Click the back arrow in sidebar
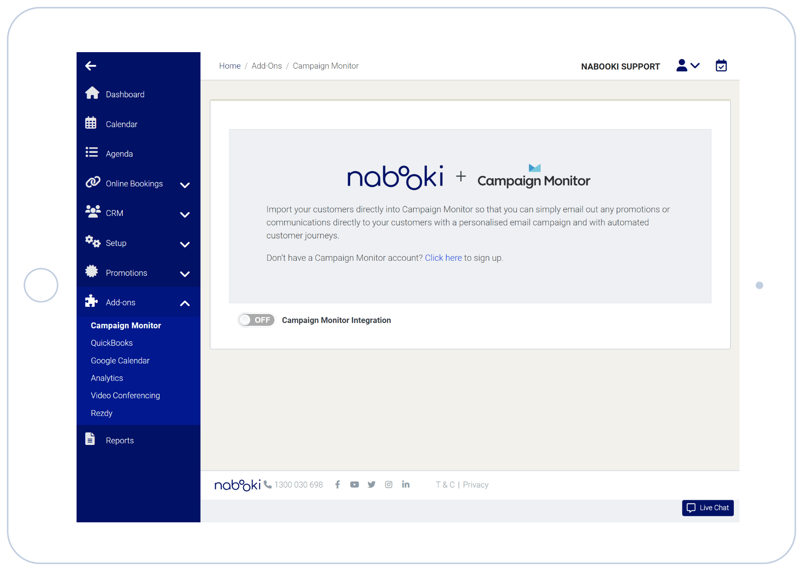 90,66
